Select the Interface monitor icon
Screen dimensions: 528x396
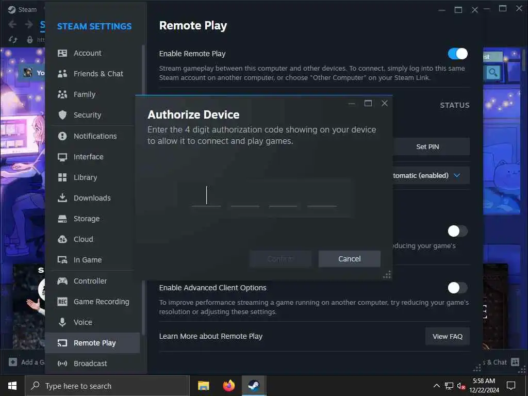[x=62, y=157]
